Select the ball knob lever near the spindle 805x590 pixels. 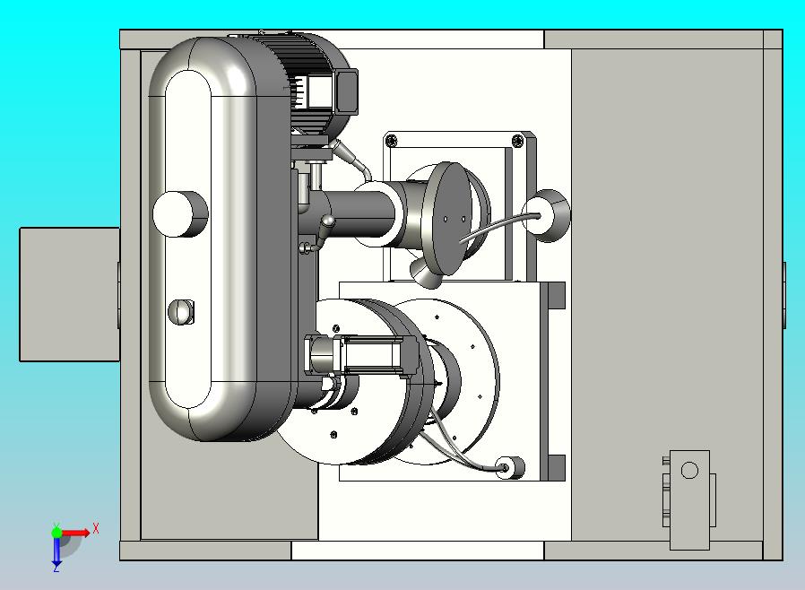tap(327, 221)
